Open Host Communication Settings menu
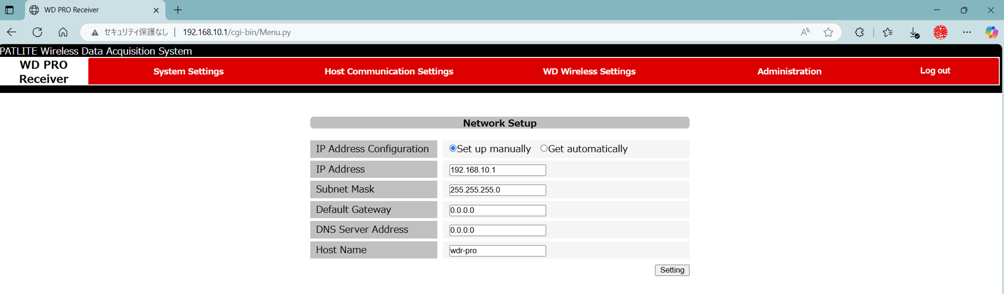The image size is (1004, 294). coord(389,72)
